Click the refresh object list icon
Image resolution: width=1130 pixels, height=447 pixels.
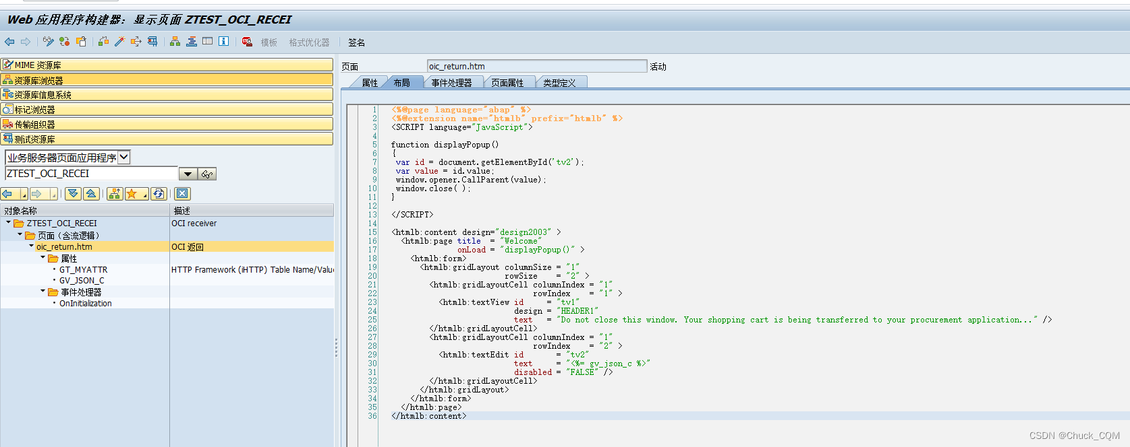[159, 194]
